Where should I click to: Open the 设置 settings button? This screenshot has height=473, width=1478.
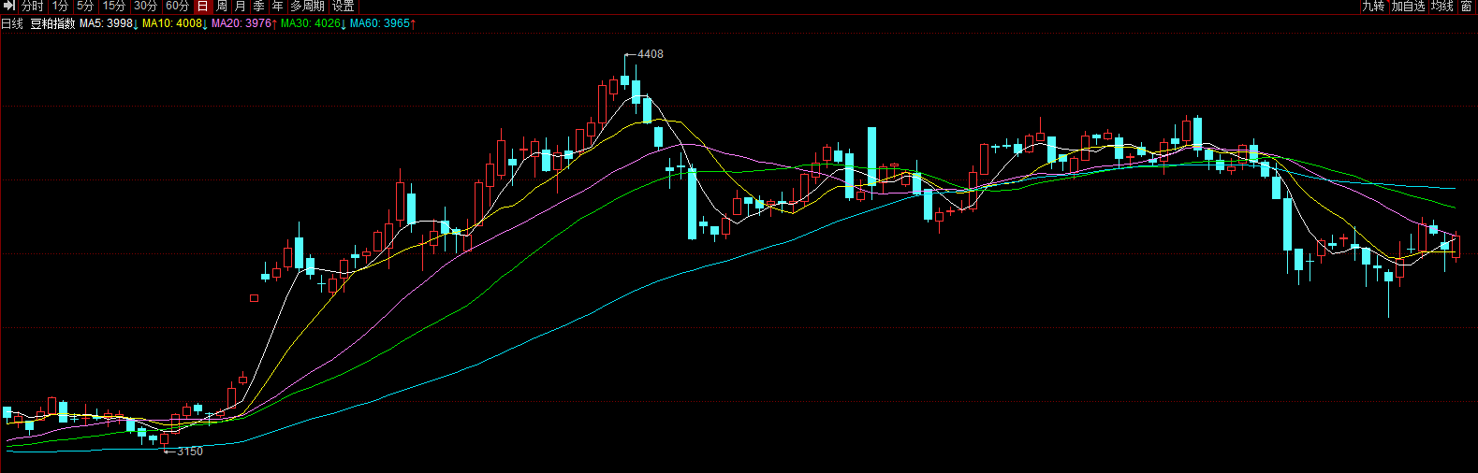pyautogui.click(x=343, y=6)
